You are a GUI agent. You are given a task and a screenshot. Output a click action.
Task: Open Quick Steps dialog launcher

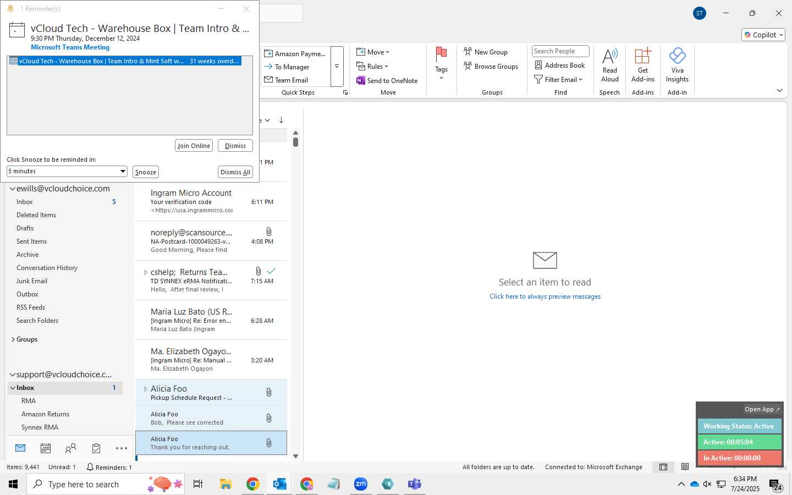coord(345,92)
